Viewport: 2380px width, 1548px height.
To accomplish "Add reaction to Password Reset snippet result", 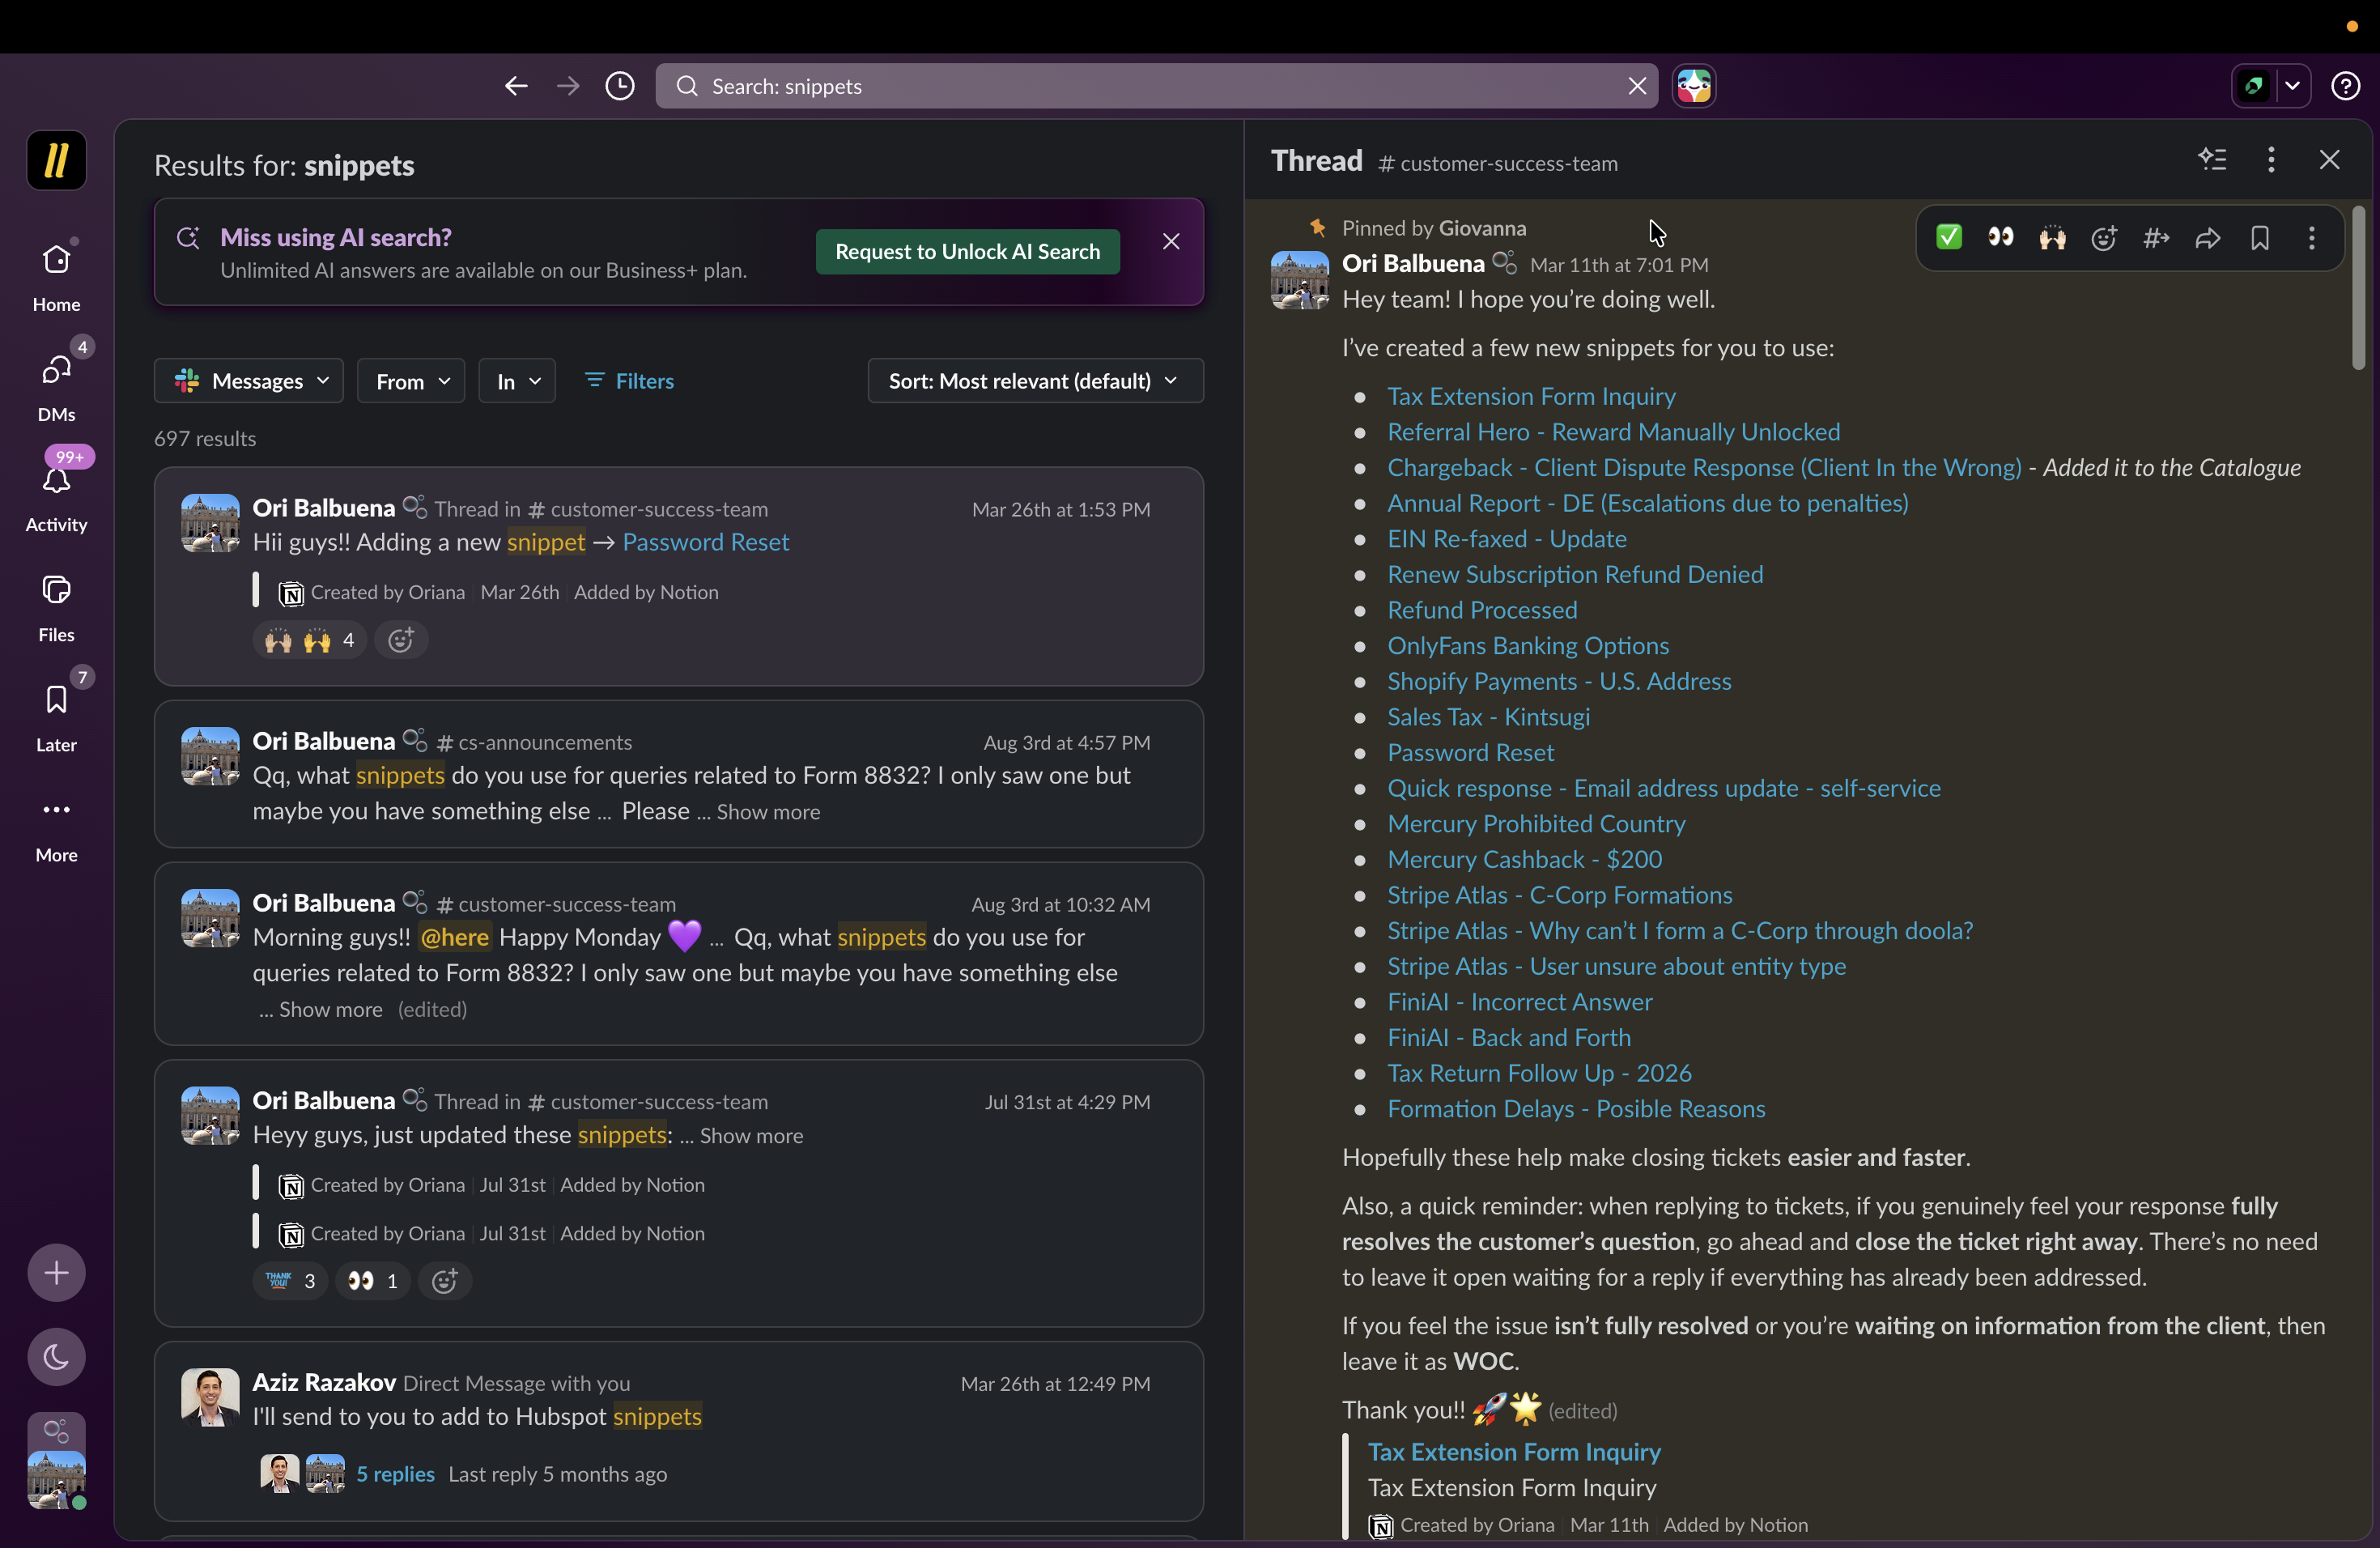I will (x=401, y=640).
